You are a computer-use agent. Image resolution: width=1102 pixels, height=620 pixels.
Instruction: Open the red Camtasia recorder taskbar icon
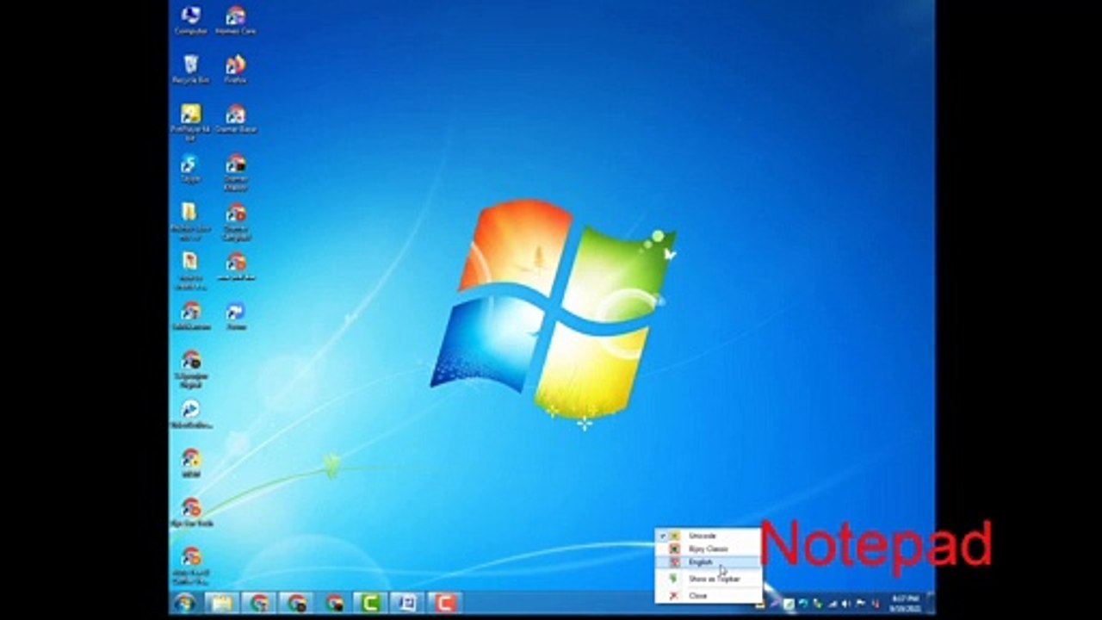tap(444, 603)
